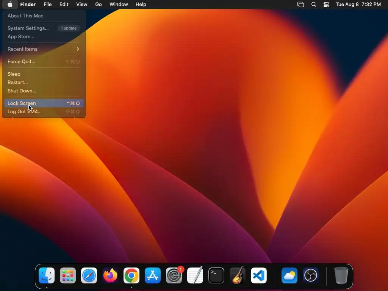The image size is (388, 291).
Task: Open Visual Studio Code in Dock
Action: tap(259, 275)
